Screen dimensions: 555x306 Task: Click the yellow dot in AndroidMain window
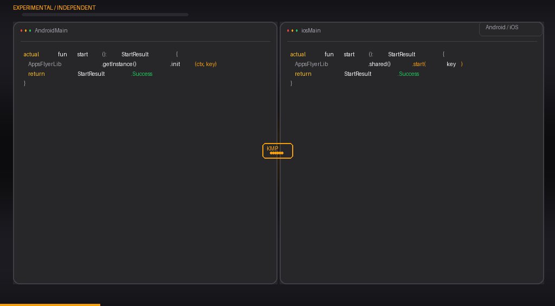[x=26, y=31]
